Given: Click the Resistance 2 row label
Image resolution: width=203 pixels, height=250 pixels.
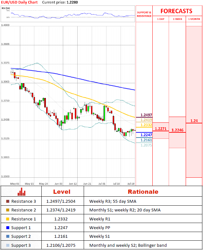Looking at the screenshot, I should [x=23, y=210].
